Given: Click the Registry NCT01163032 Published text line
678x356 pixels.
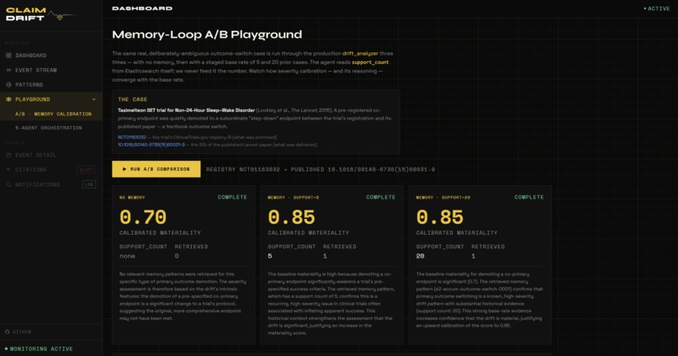Looking at the screenshot, I should pos(320,169).
